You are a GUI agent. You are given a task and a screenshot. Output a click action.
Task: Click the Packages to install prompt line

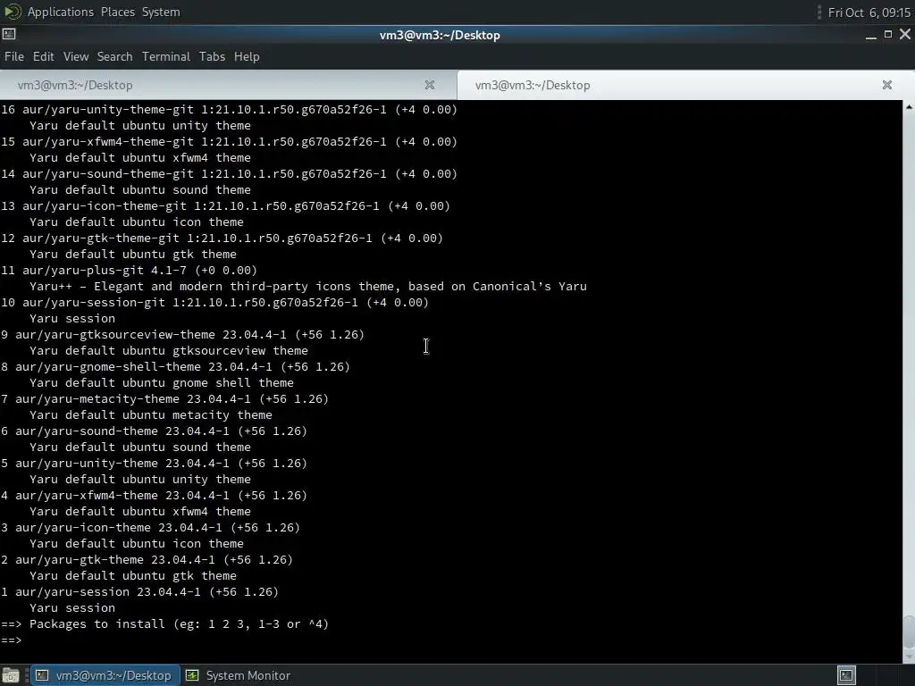coord(164,623)
